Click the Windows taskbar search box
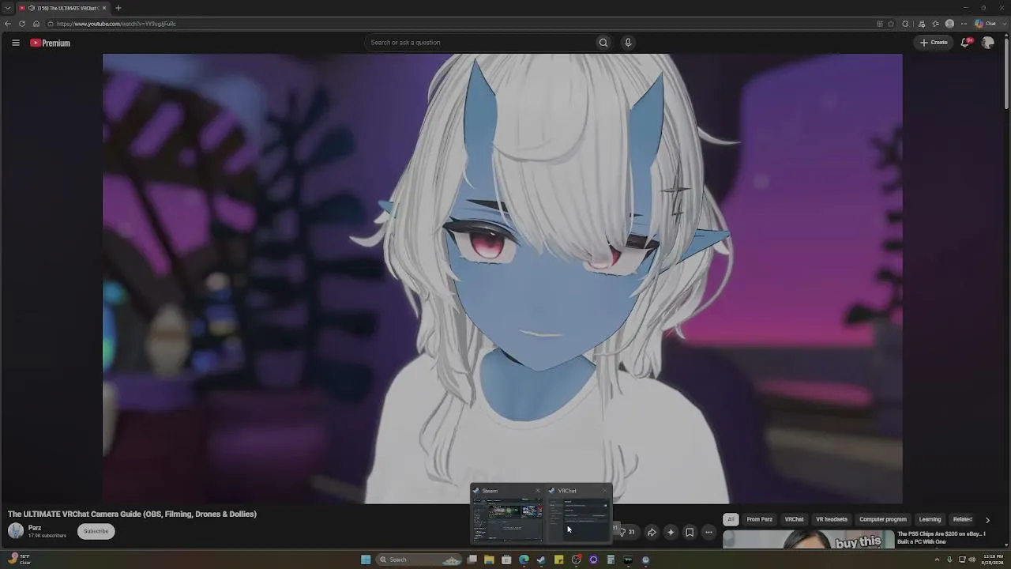The image size is (1011, 569). (x=419, y=560)
